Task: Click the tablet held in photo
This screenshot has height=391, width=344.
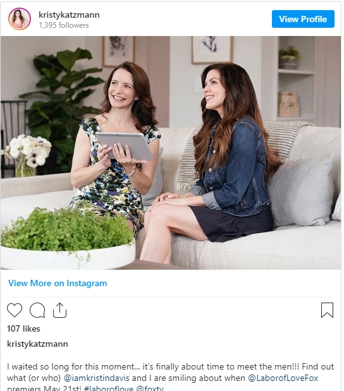Action: coord(125,146)
